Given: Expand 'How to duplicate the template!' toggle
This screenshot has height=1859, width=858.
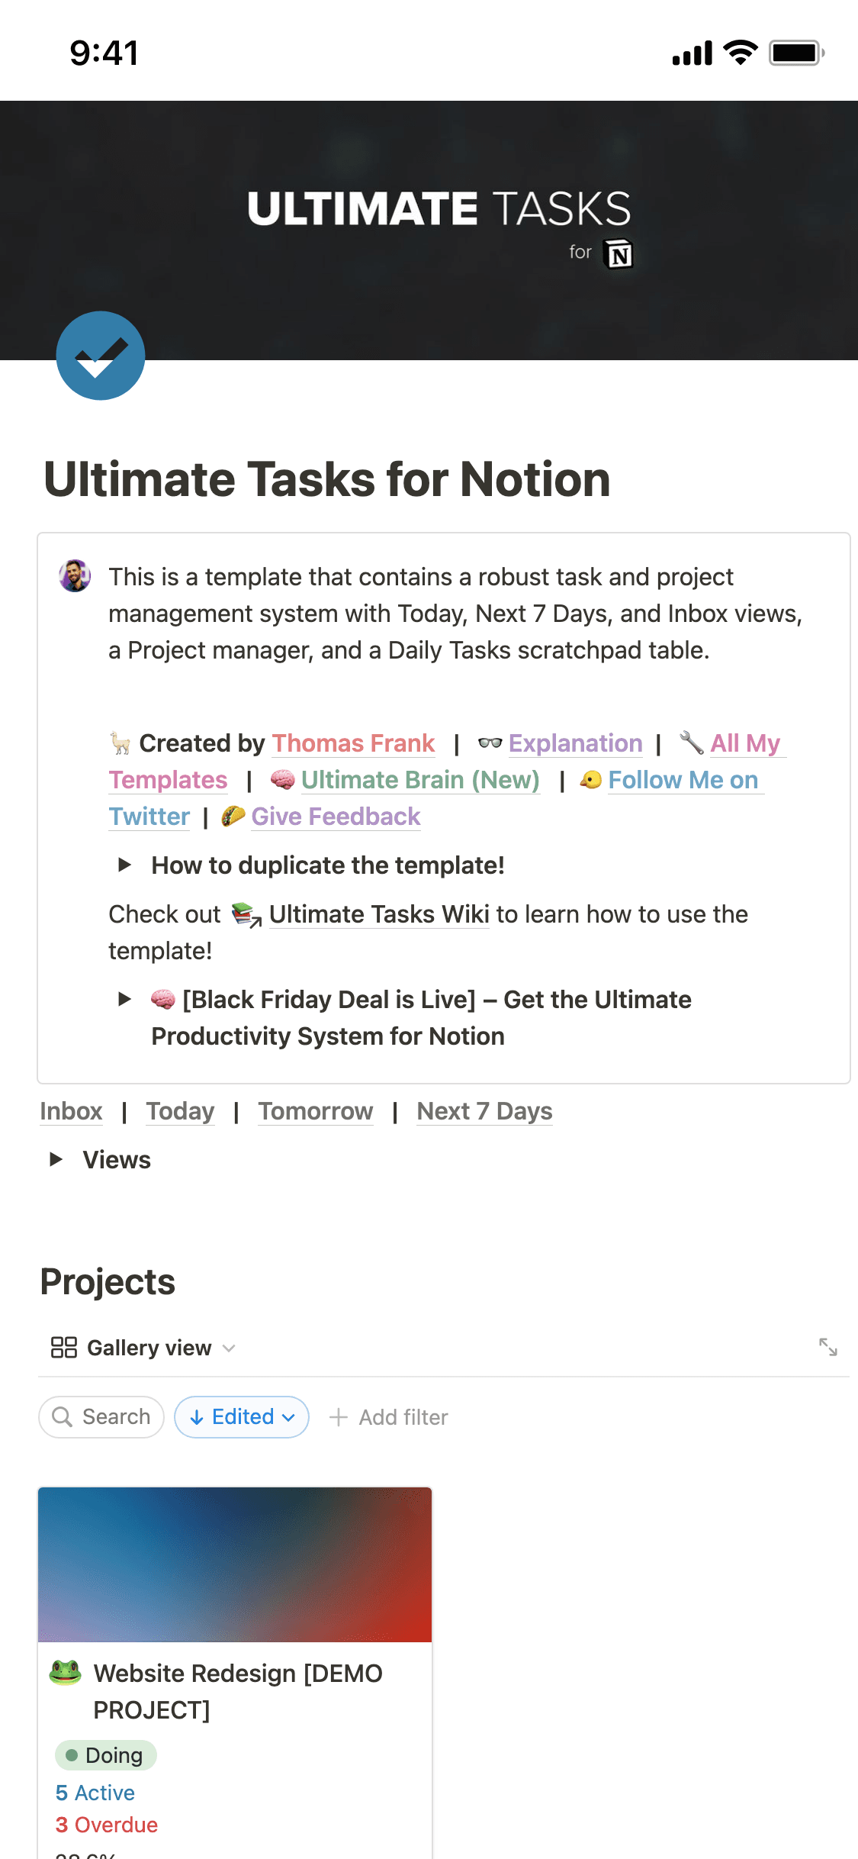Looking at the screenshot, I should coord(126,865).
